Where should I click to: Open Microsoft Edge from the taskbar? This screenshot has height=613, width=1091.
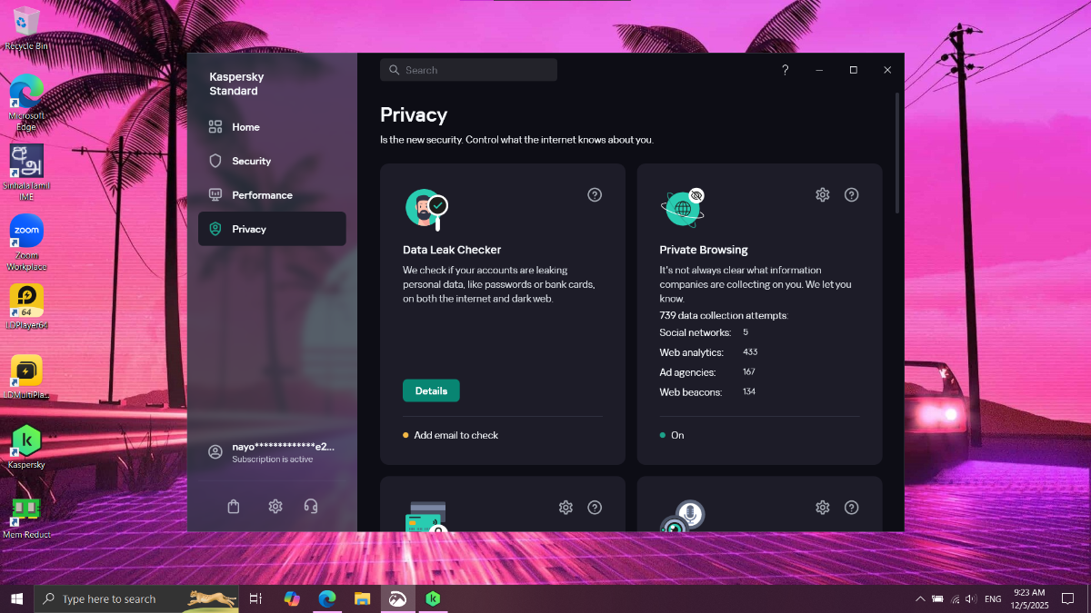point(326,598)
